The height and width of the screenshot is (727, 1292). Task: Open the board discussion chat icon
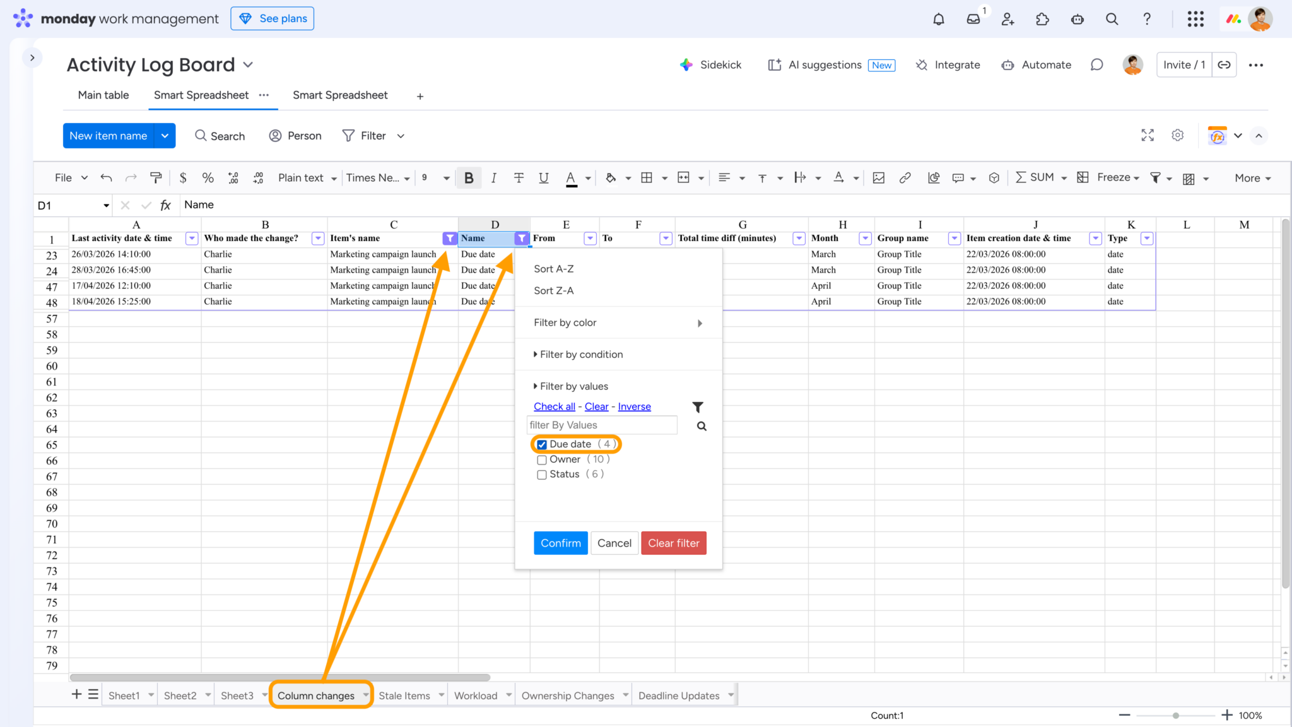click(x=1097, y=65)
